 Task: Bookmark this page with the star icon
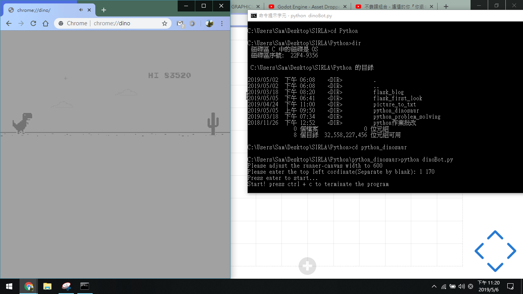(165, 23)
